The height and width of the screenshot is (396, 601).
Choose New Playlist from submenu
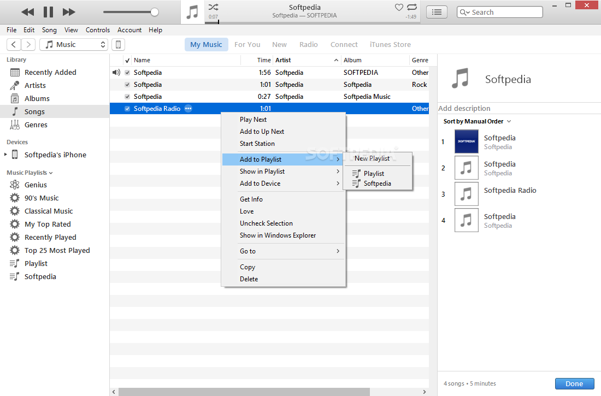click(x=372, y=158)
